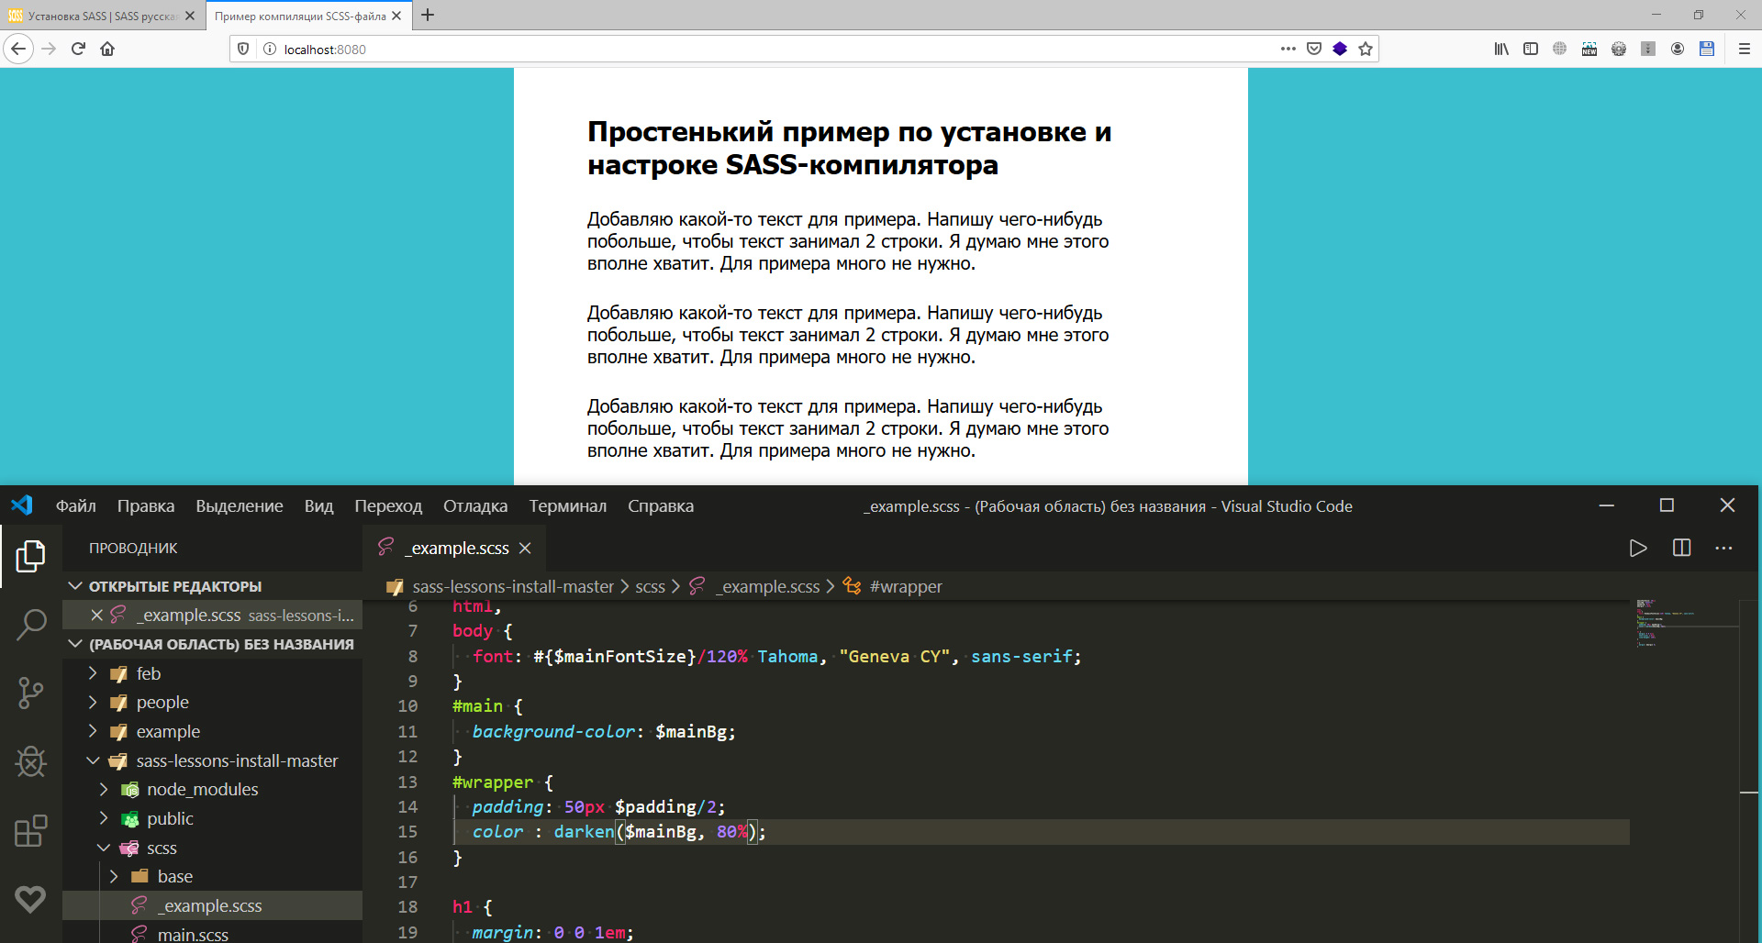The width and height of the screenshot is (1762, 943).
Task: Click the code minimap preview
Action: click(1666, 624)
